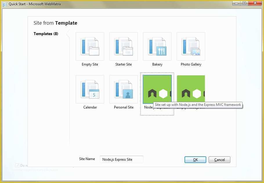Choose the Calendar template icon

[90, 89]
